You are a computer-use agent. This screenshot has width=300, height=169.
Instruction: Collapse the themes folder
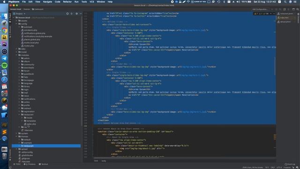(x=16, y=137)
